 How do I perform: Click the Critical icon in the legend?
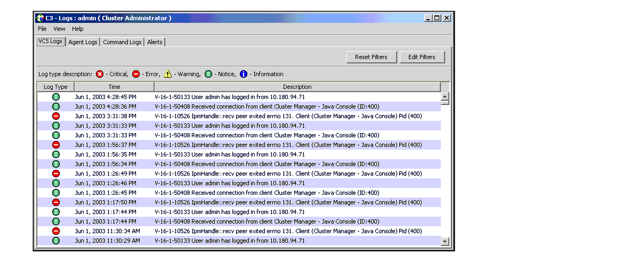100,74
